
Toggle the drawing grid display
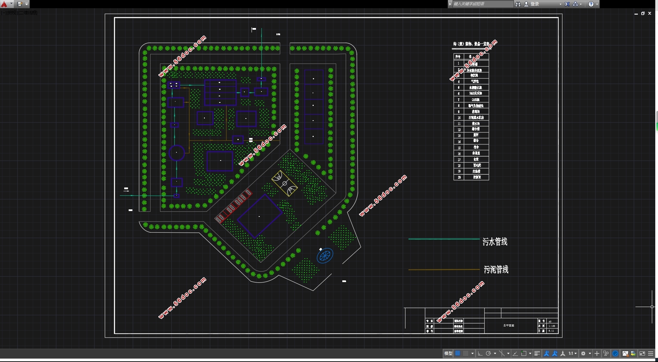click(x=458, y=353)
